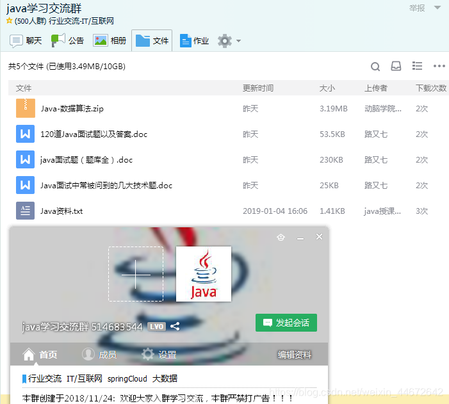Click the zip archive icon for Java-数据算法.zip
This screenshot has height=404, width=449.
[x=26, y=108]
